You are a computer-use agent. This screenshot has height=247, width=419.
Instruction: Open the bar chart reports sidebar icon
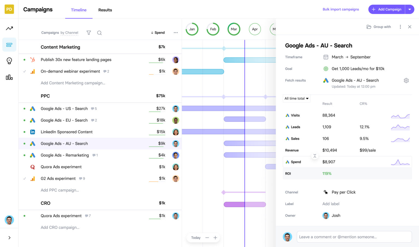point(9,77)
